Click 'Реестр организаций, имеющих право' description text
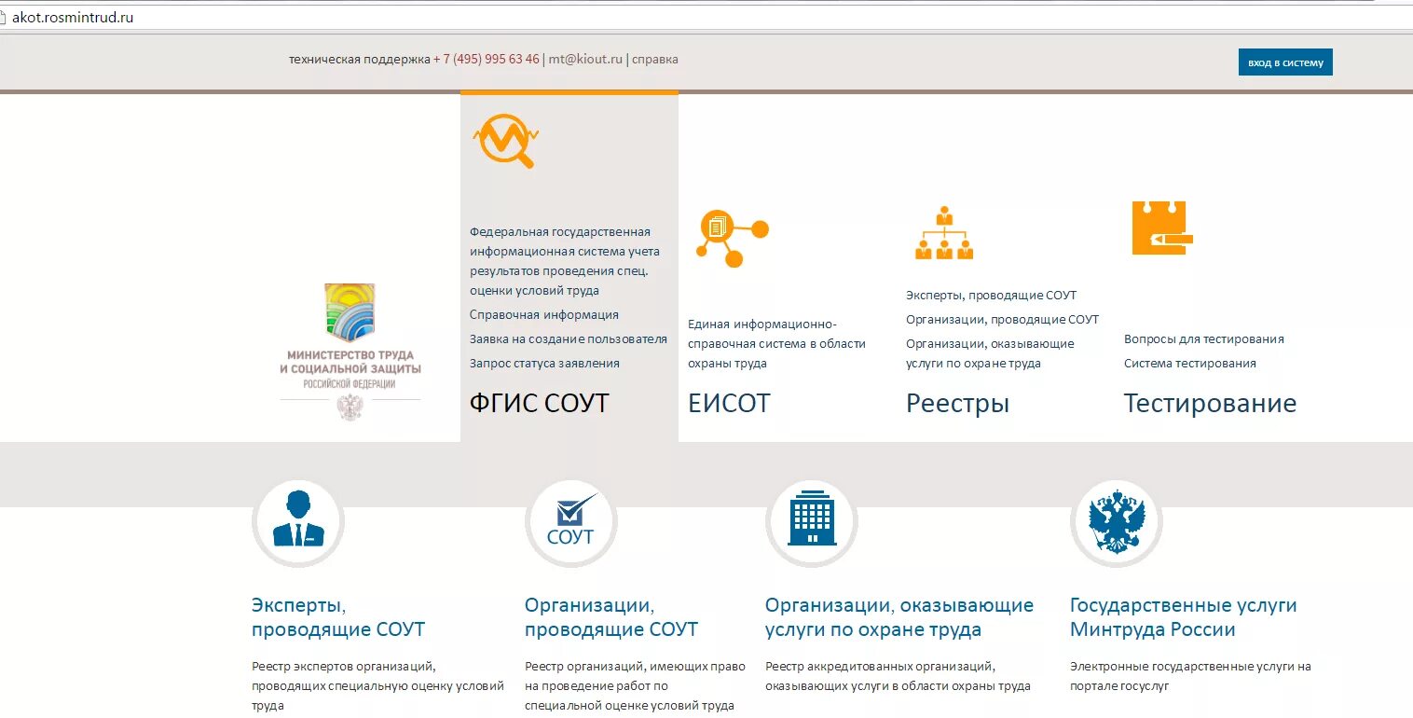Screen dimensions: 1413x718 [635, 686]
